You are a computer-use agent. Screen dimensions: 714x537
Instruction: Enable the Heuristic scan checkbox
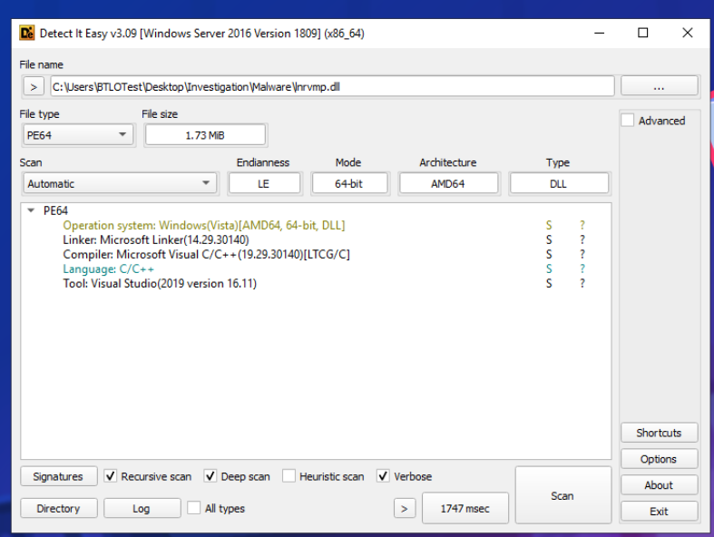289,476
